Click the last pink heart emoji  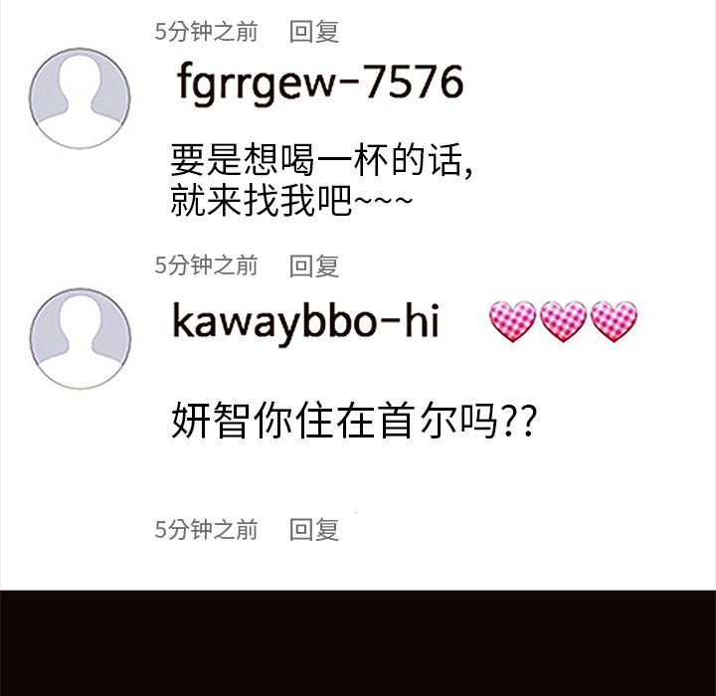(614, 321)
